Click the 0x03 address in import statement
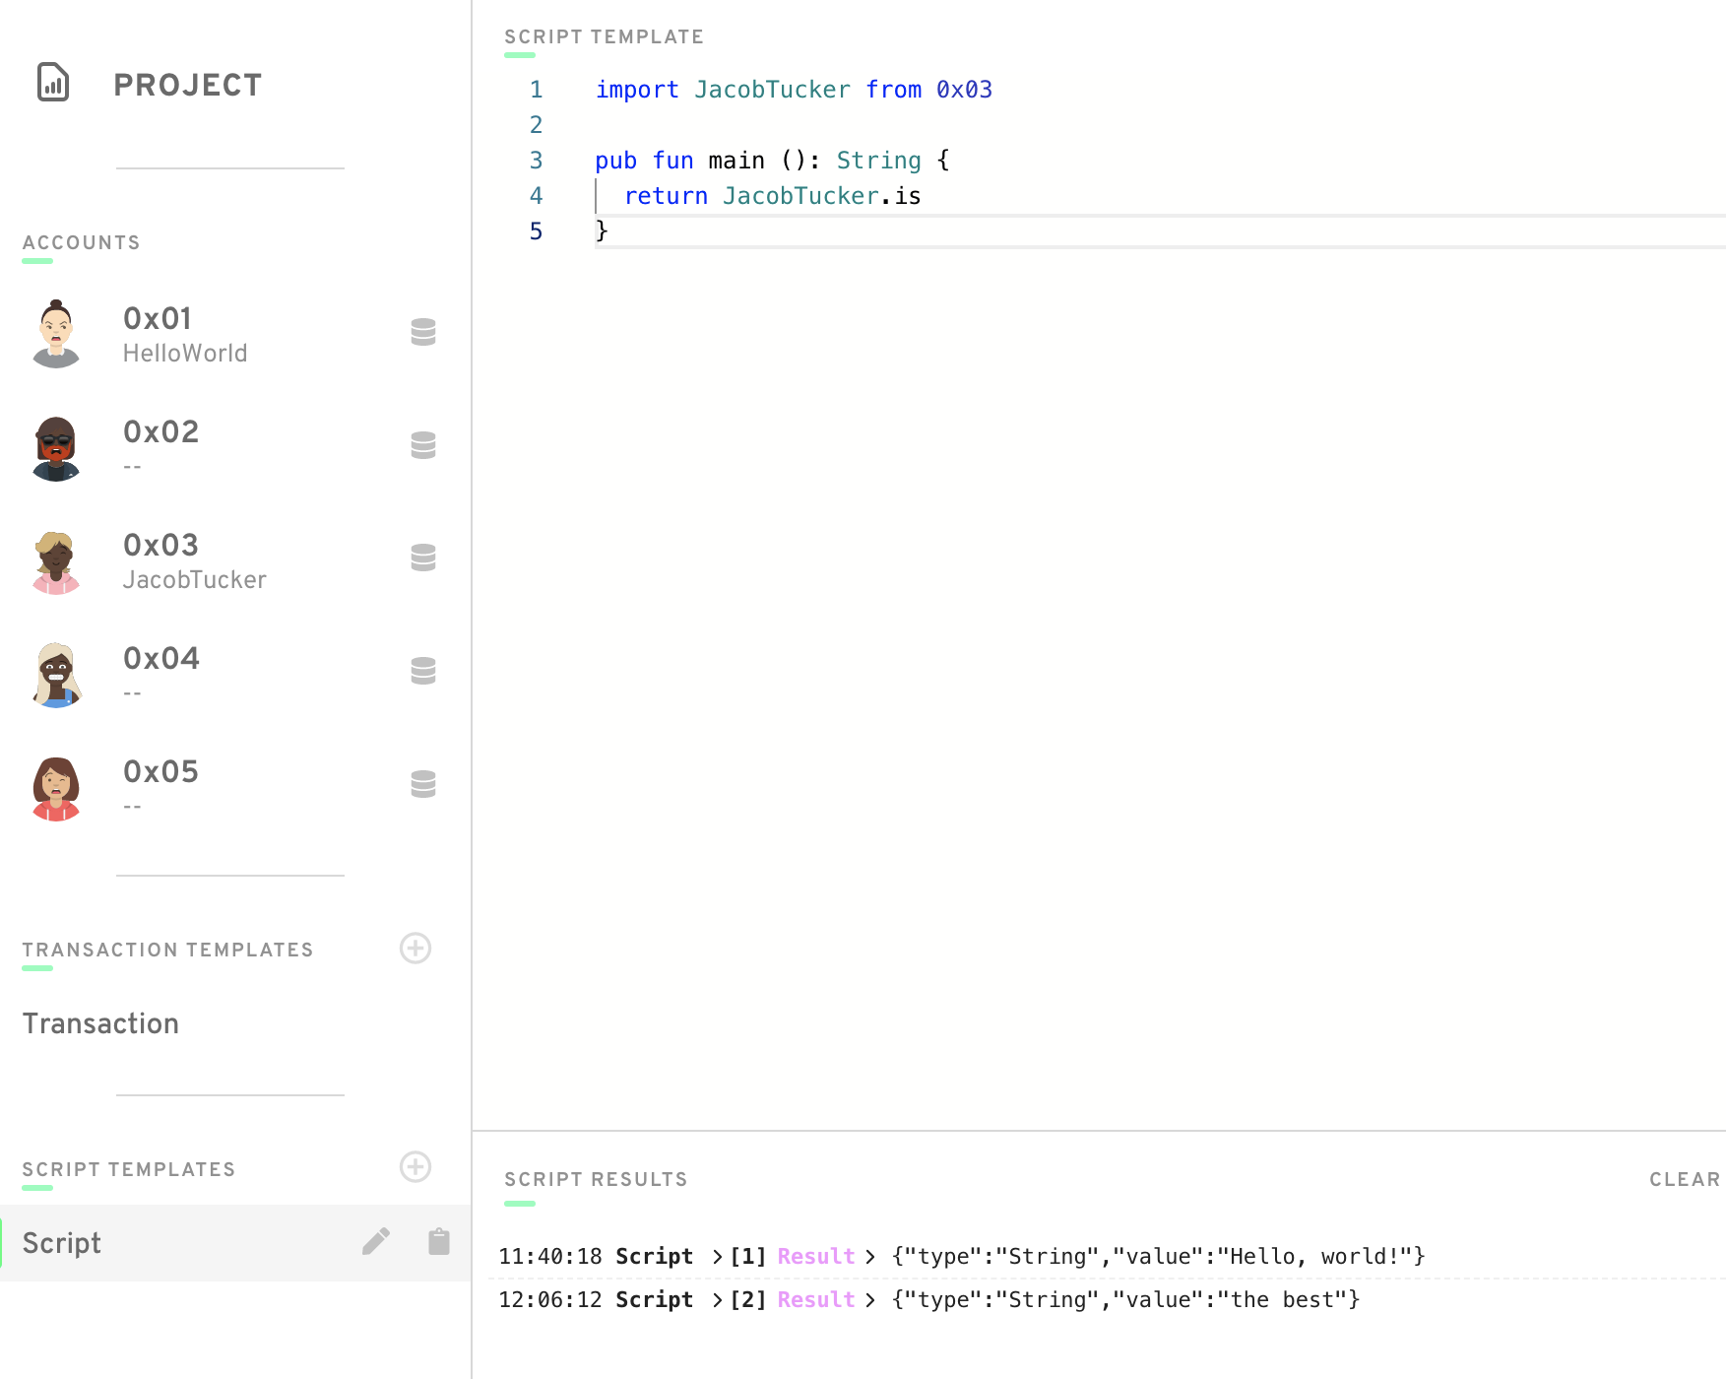This screenshot has width=1726, height=1379. click(964, 90)
